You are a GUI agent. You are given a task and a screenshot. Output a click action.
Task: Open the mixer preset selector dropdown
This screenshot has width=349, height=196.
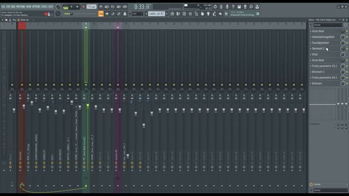tap(328, 25)
